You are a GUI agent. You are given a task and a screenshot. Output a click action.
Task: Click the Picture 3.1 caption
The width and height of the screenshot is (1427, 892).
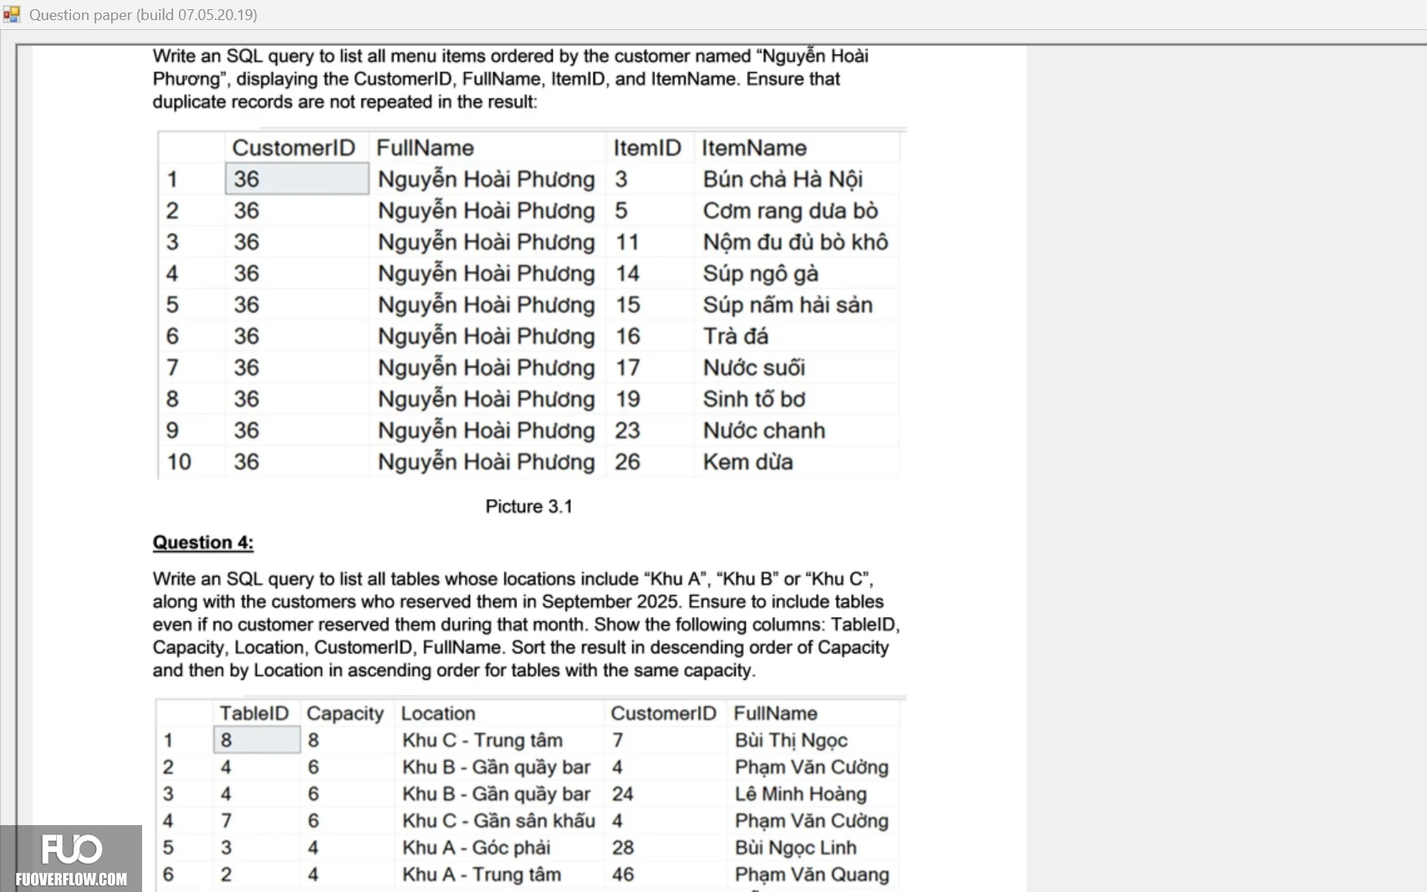[x=529, y=507]
